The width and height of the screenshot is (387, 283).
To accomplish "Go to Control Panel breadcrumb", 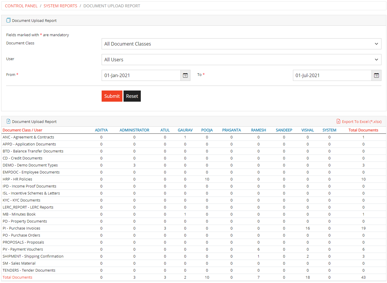I will pos(21,6).
